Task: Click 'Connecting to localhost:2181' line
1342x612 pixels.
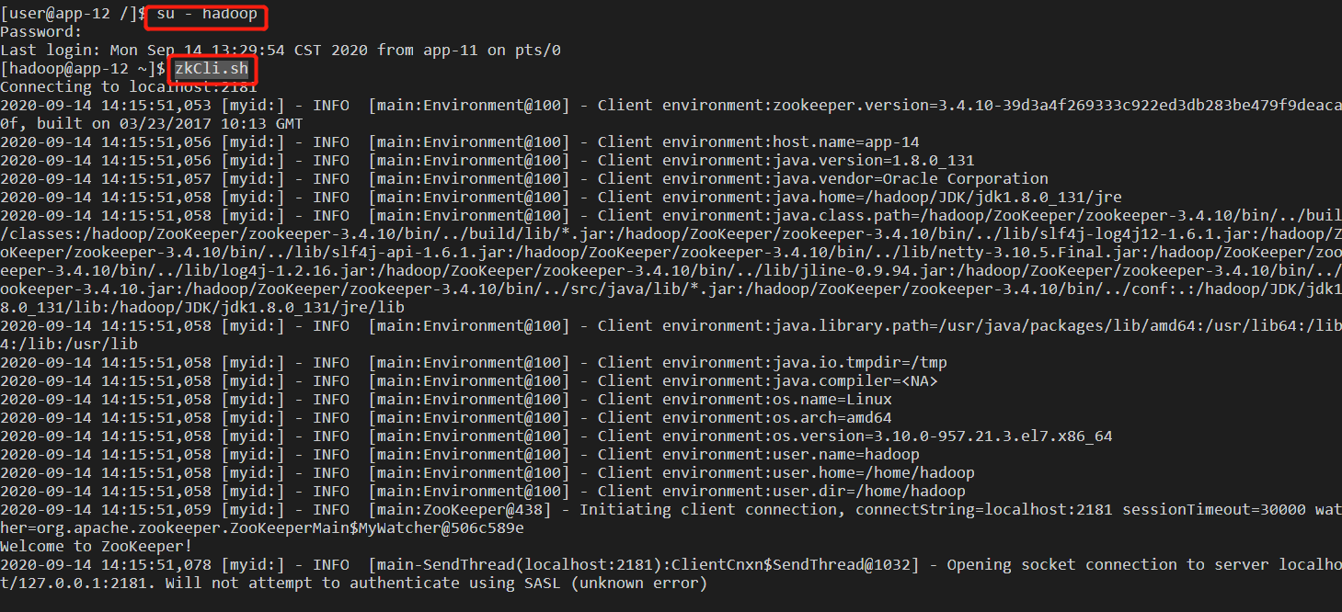Action: tap(129, 86)
